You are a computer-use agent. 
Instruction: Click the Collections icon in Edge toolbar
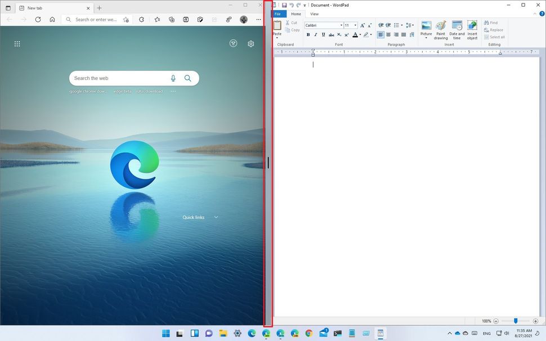click(x=172, y=19)
